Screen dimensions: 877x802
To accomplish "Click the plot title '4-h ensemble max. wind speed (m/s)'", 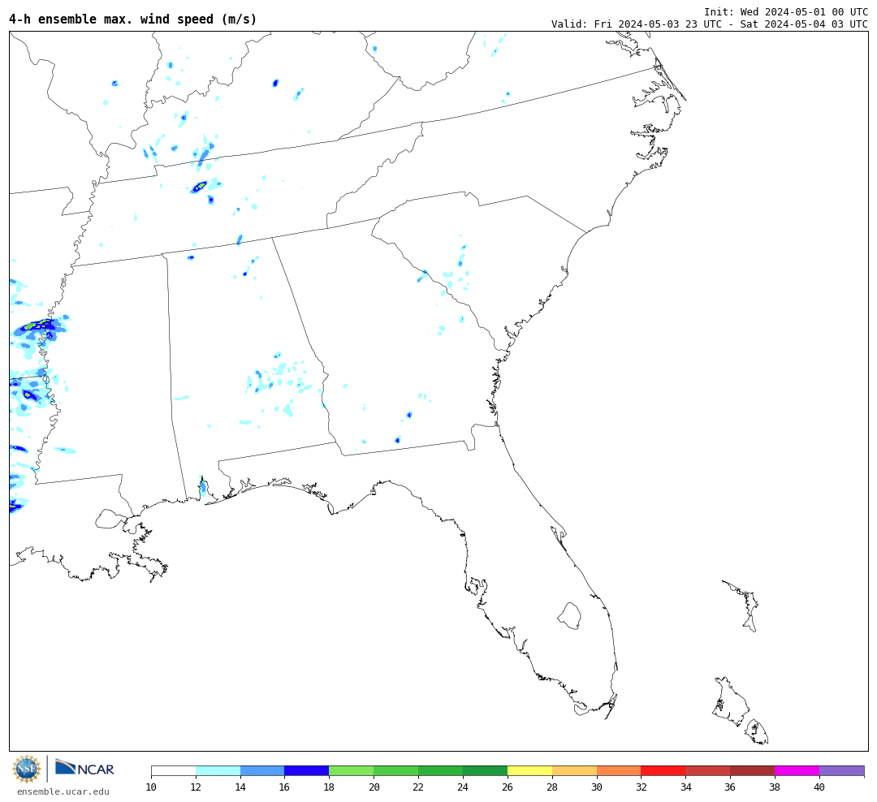I will click(x=132, y=19).
